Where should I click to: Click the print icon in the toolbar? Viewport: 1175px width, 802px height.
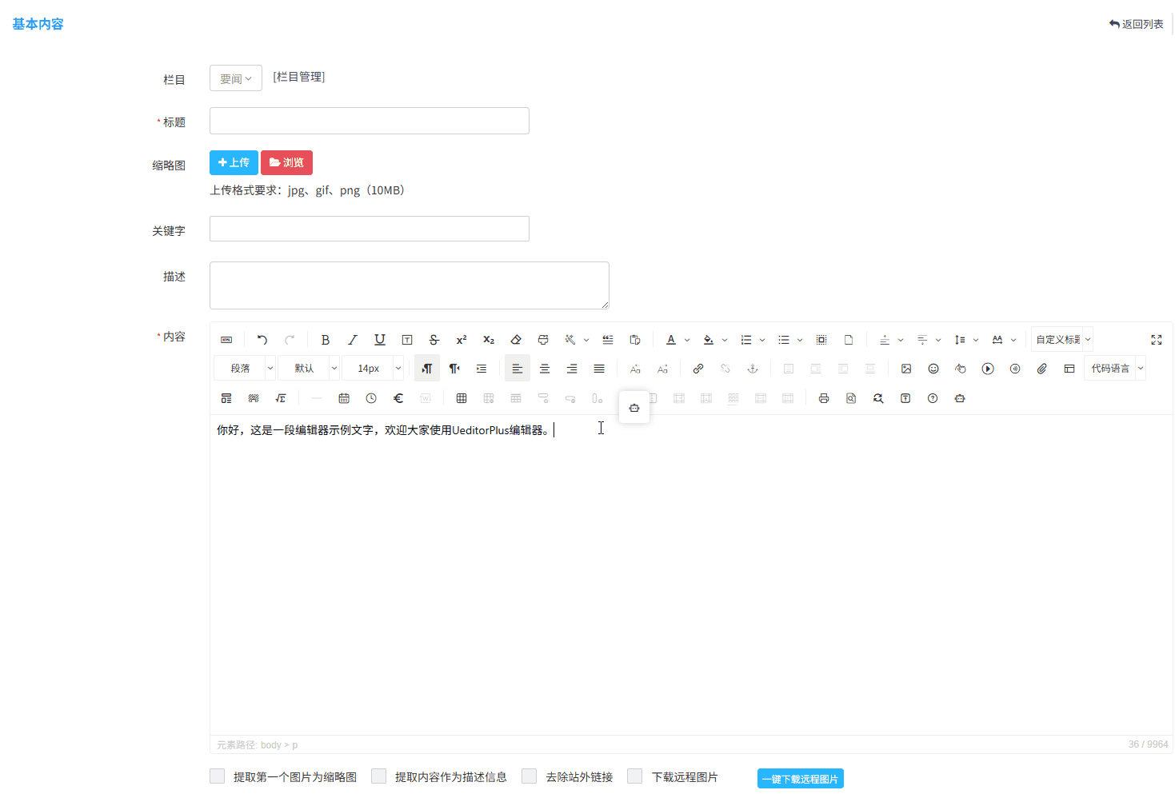click(x=824, y=397)
